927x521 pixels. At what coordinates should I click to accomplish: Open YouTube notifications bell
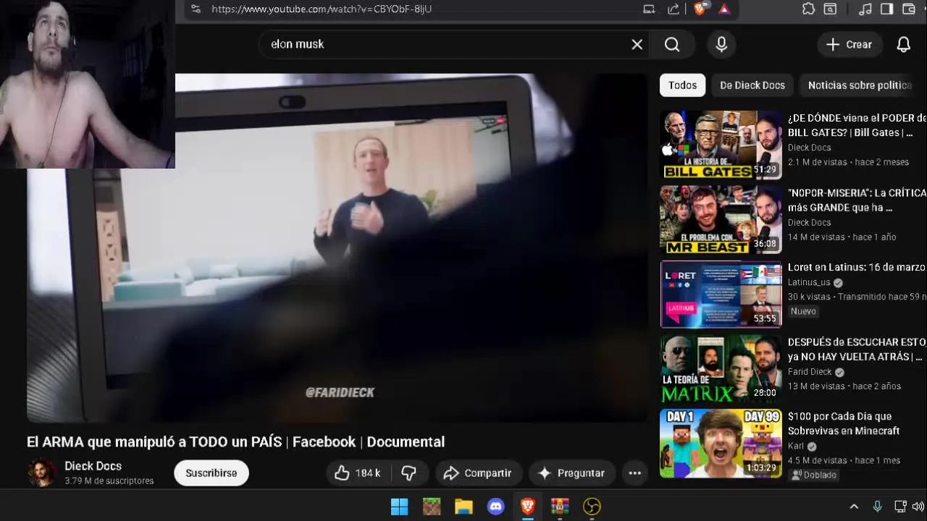coord(904,44)
